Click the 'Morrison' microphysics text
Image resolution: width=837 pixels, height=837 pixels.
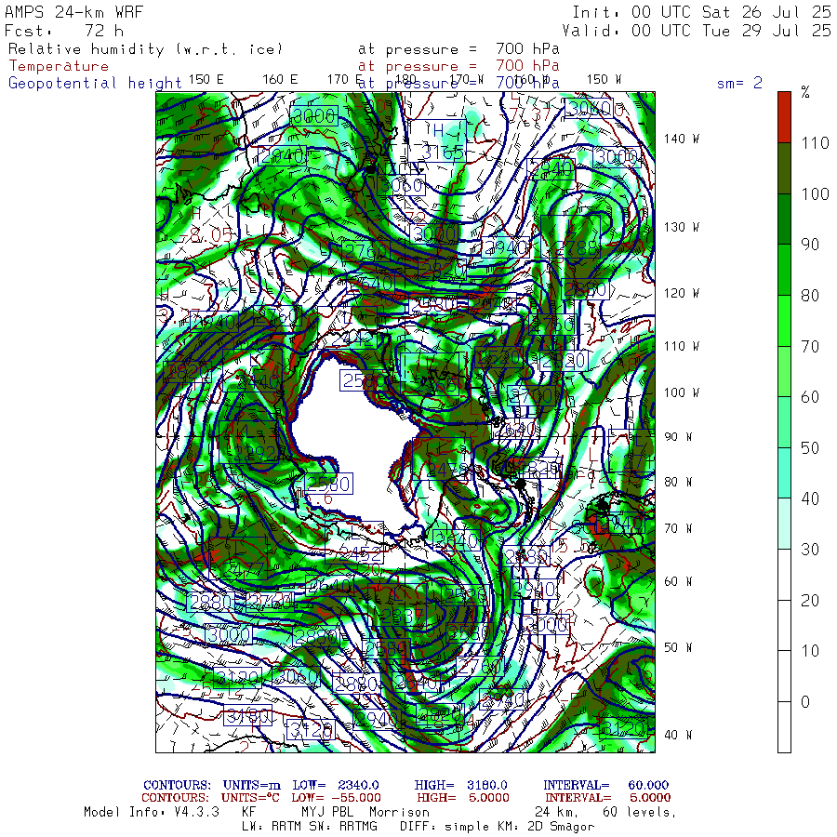click(399, 812)
